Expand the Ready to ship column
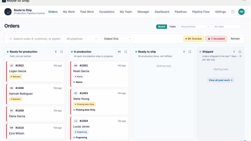 coord(190,52)
